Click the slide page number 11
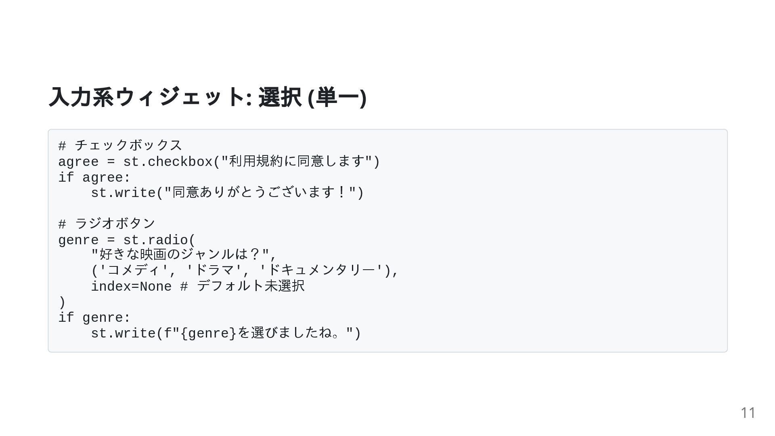775x436 pixels. 748,413
